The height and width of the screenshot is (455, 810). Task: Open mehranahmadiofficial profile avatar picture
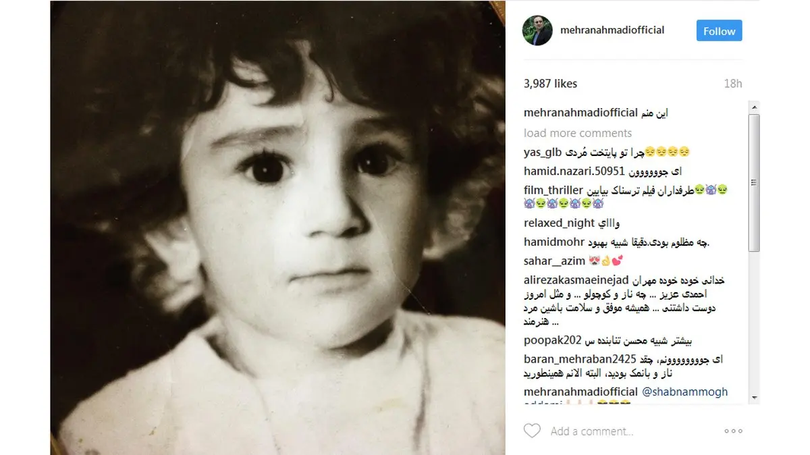[537, 30]
